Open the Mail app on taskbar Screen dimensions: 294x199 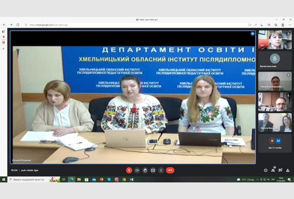pyautogui.click(x=94, y=180)
